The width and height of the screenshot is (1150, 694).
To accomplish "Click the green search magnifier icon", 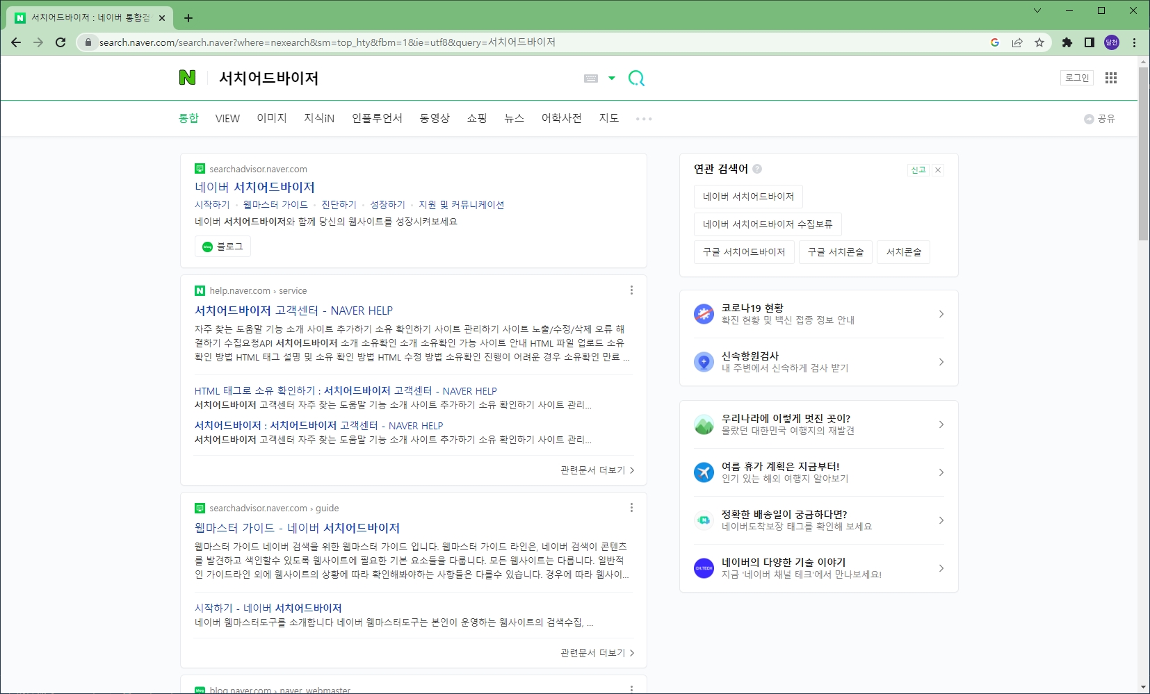I will (636, 78).
